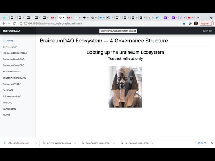Open GameFiDAO from sidebar
Image resolution: width=215 pixels, height=161 pixels.
pos(9,109)
